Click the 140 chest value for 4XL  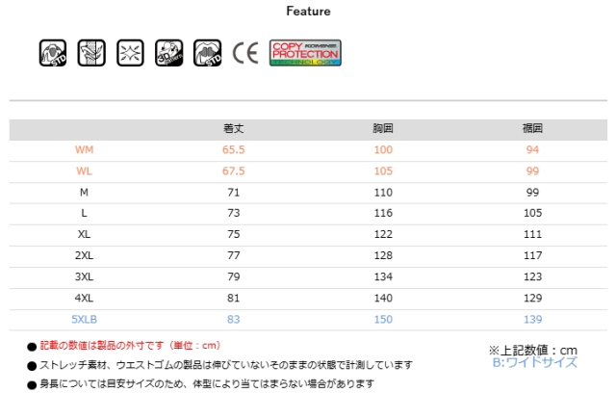click(383, 298)
